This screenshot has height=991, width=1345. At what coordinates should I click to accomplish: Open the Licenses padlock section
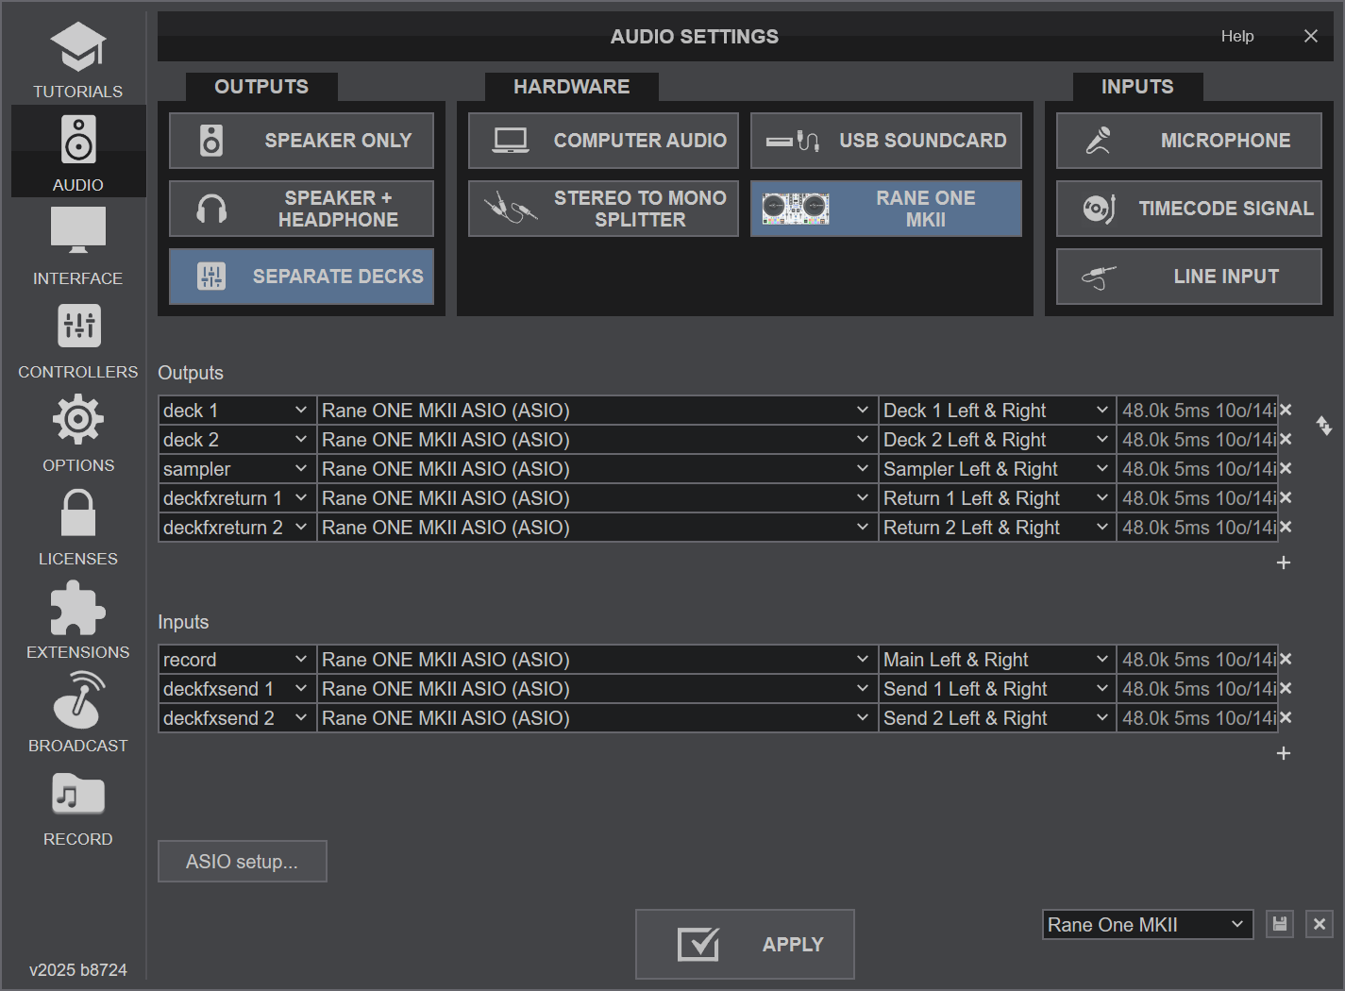(78, 527)
